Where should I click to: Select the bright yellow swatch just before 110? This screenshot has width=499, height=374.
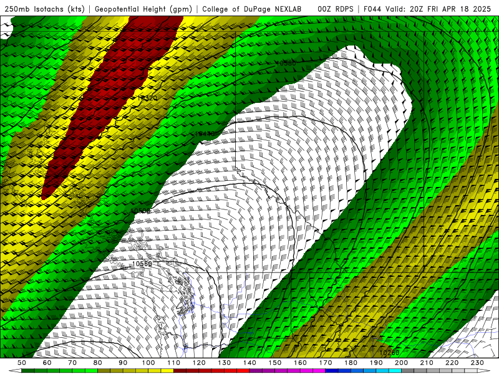coord(167,371)
